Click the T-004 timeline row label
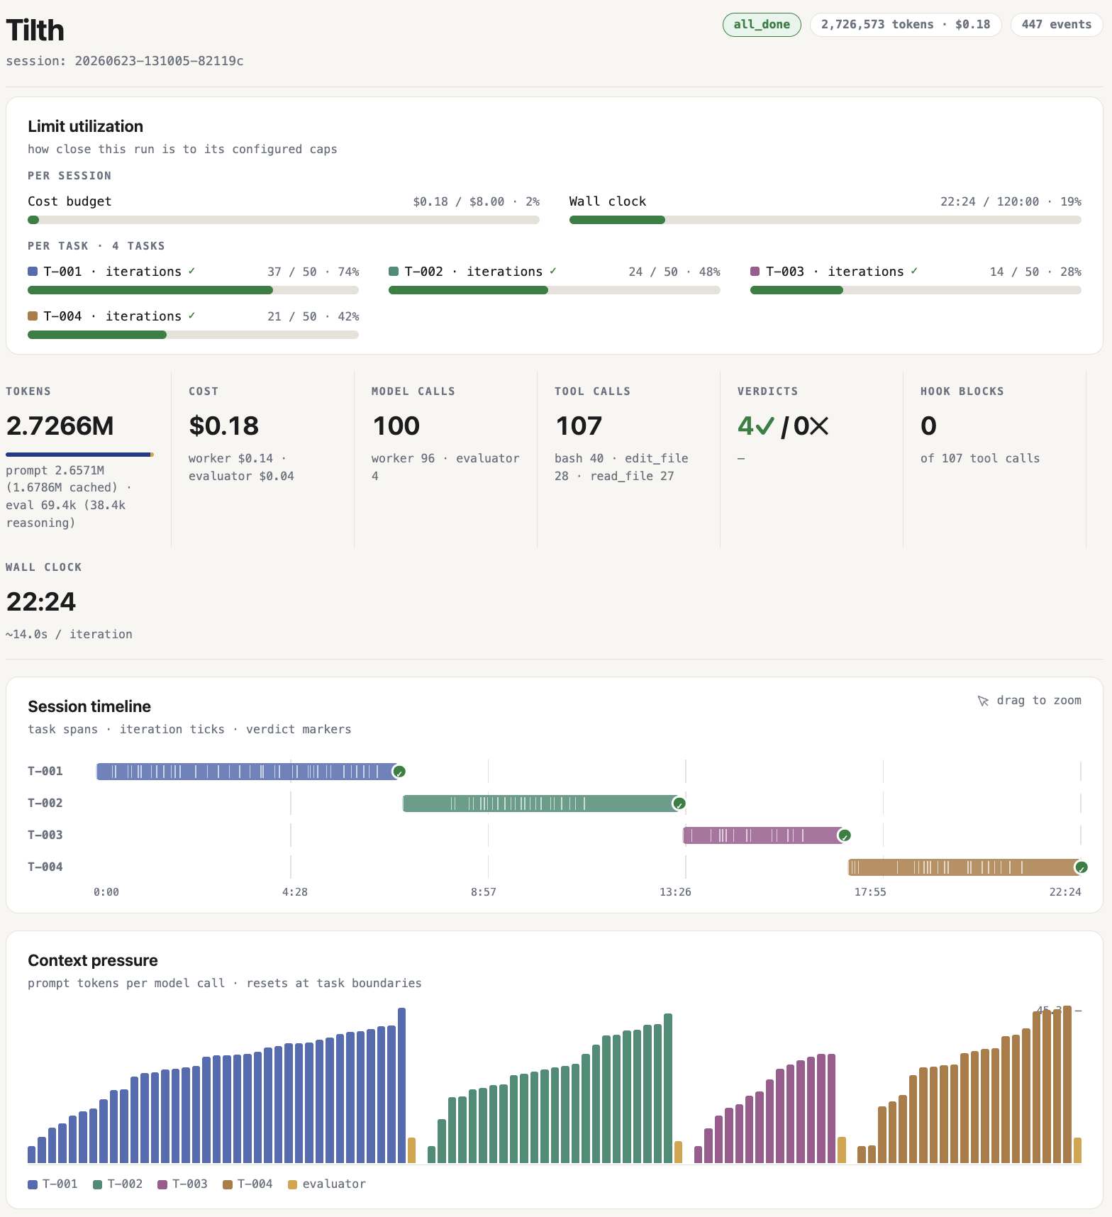Screen dimensions: 1112x1217 (45, 867)
